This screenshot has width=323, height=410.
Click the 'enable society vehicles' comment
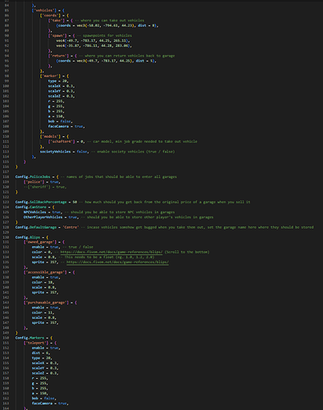point(133,152)
